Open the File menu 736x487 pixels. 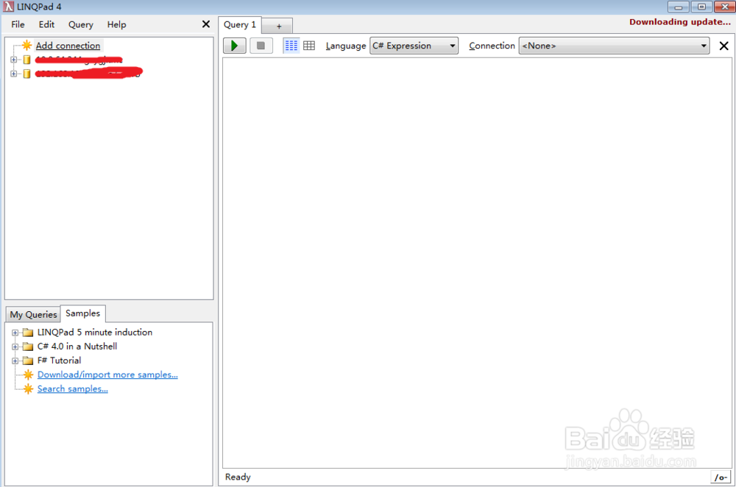tap(18, 24)
